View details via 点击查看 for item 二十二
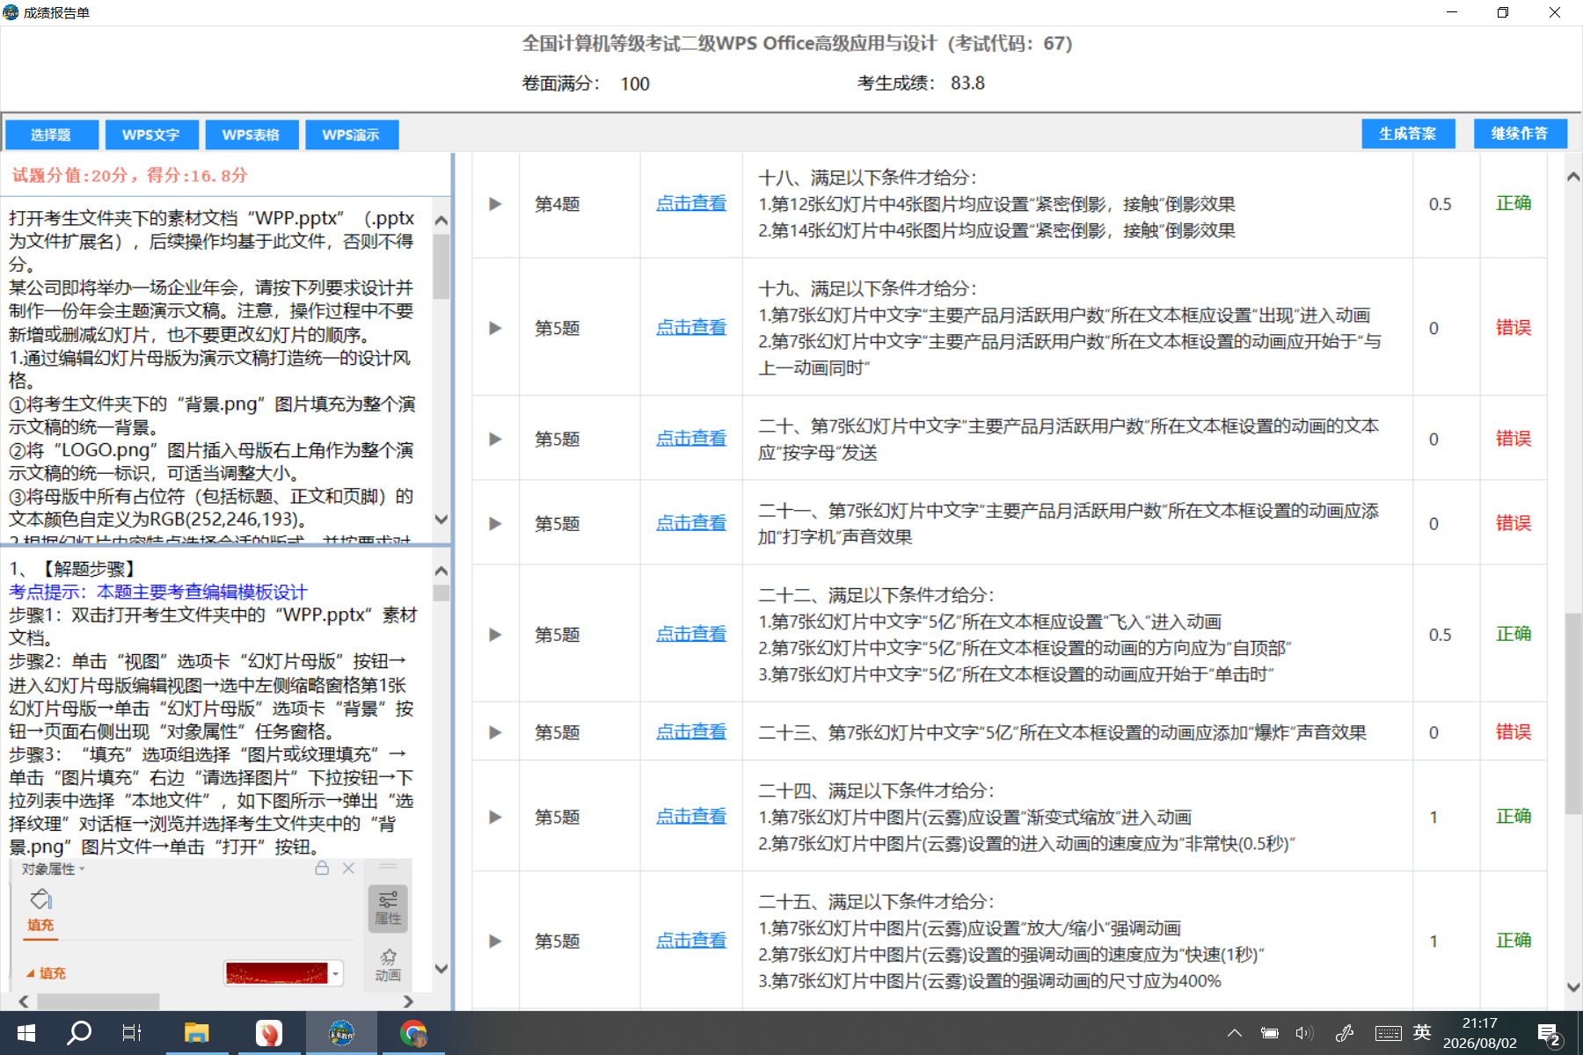Screen dimensions: 1583x1055 coord(691,634)
